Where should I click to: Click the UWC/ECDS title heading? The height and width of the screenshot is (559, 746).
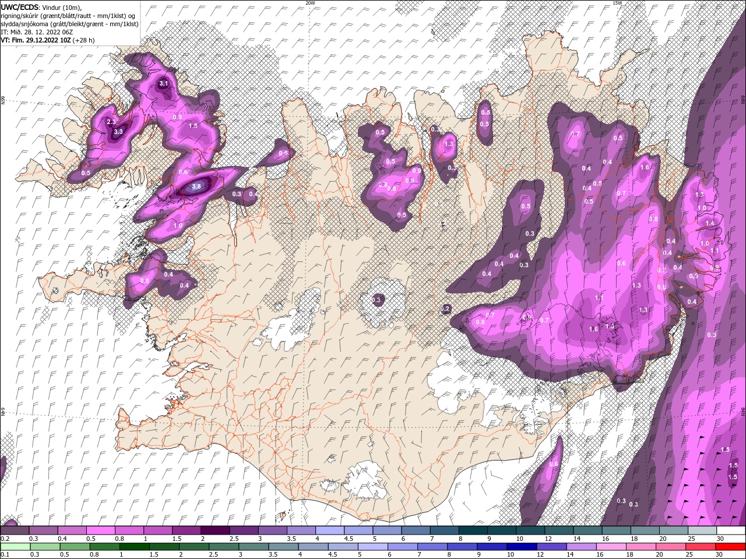(20, 7)
